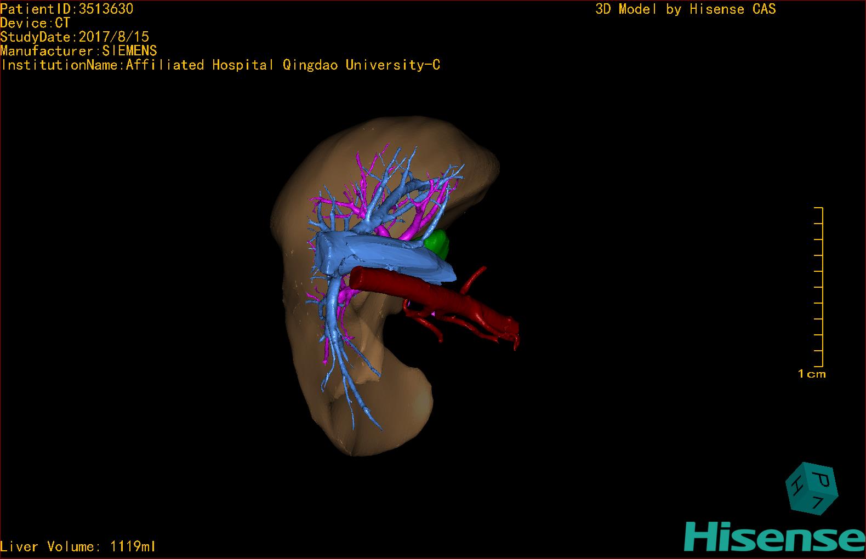This screenshot has height=559, width=866.
Task: Click the PatientID 3513630 label
Action: coord(66,9)
